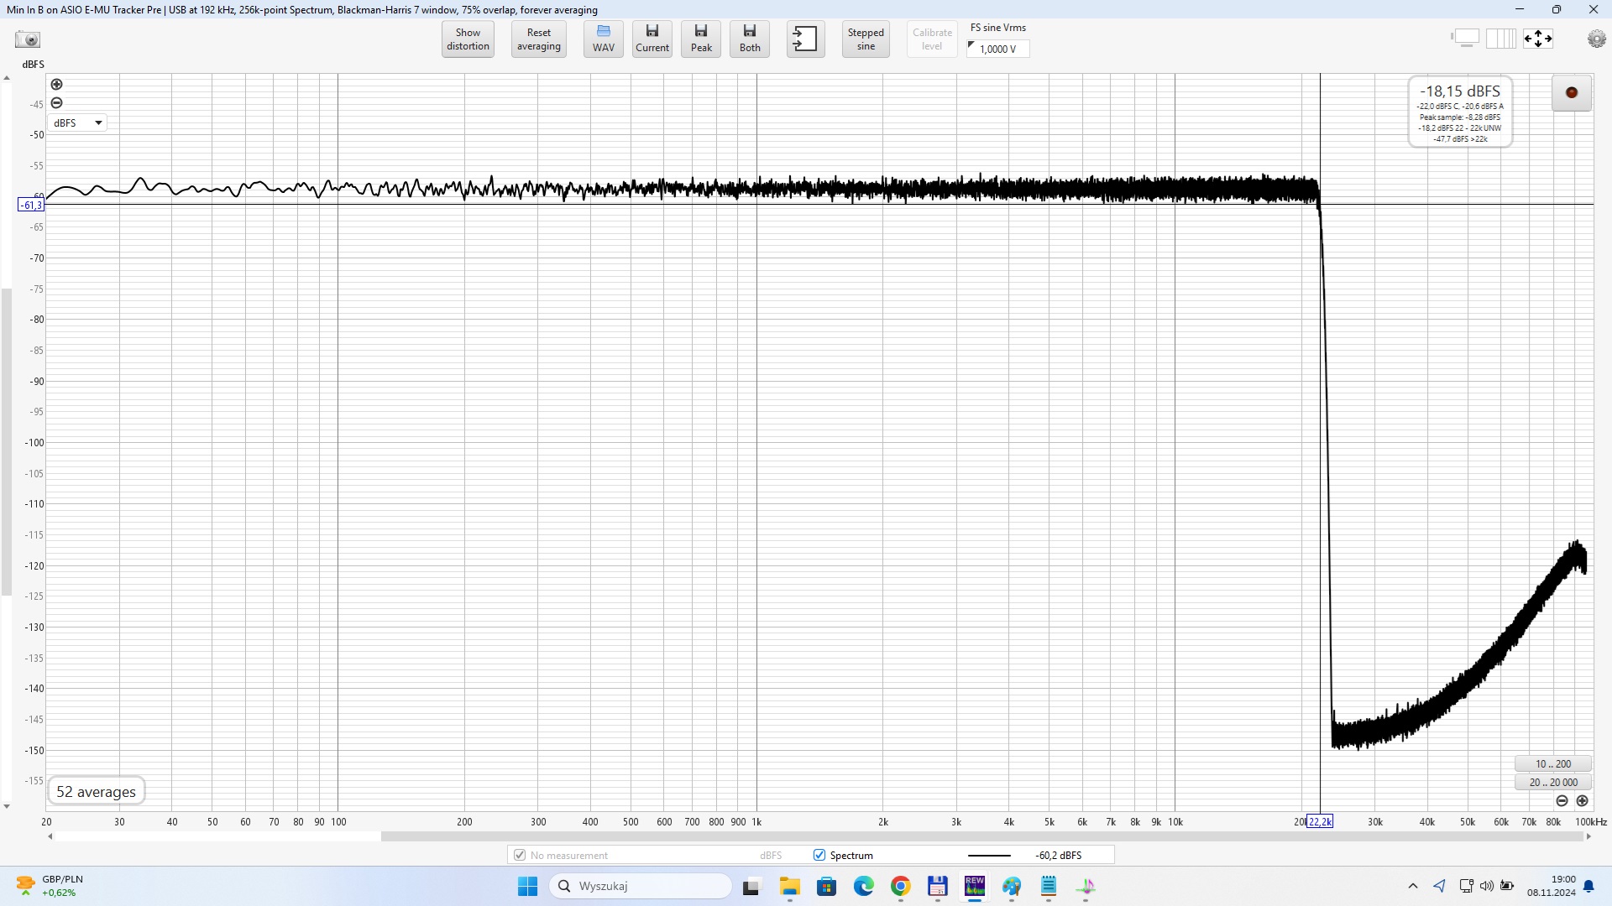Image resolution: width=1612 pixels, height=906 pixels.
Task: Open Task View in taskbar
Action: click(x=751, y=886)
